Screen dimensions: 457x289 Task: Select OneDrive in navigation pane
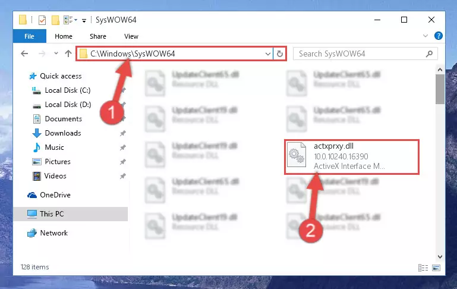(55, 195)
